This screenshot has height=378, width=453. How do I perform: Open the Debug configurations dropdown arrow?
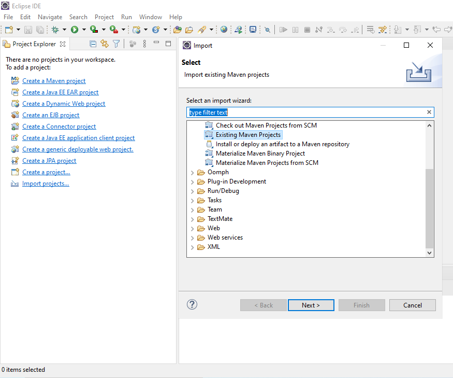64,30
